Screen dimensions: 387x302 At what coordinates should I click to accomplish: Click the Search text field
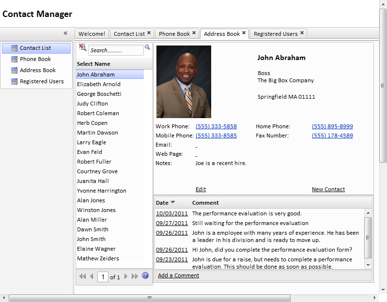tap(116, 50)
